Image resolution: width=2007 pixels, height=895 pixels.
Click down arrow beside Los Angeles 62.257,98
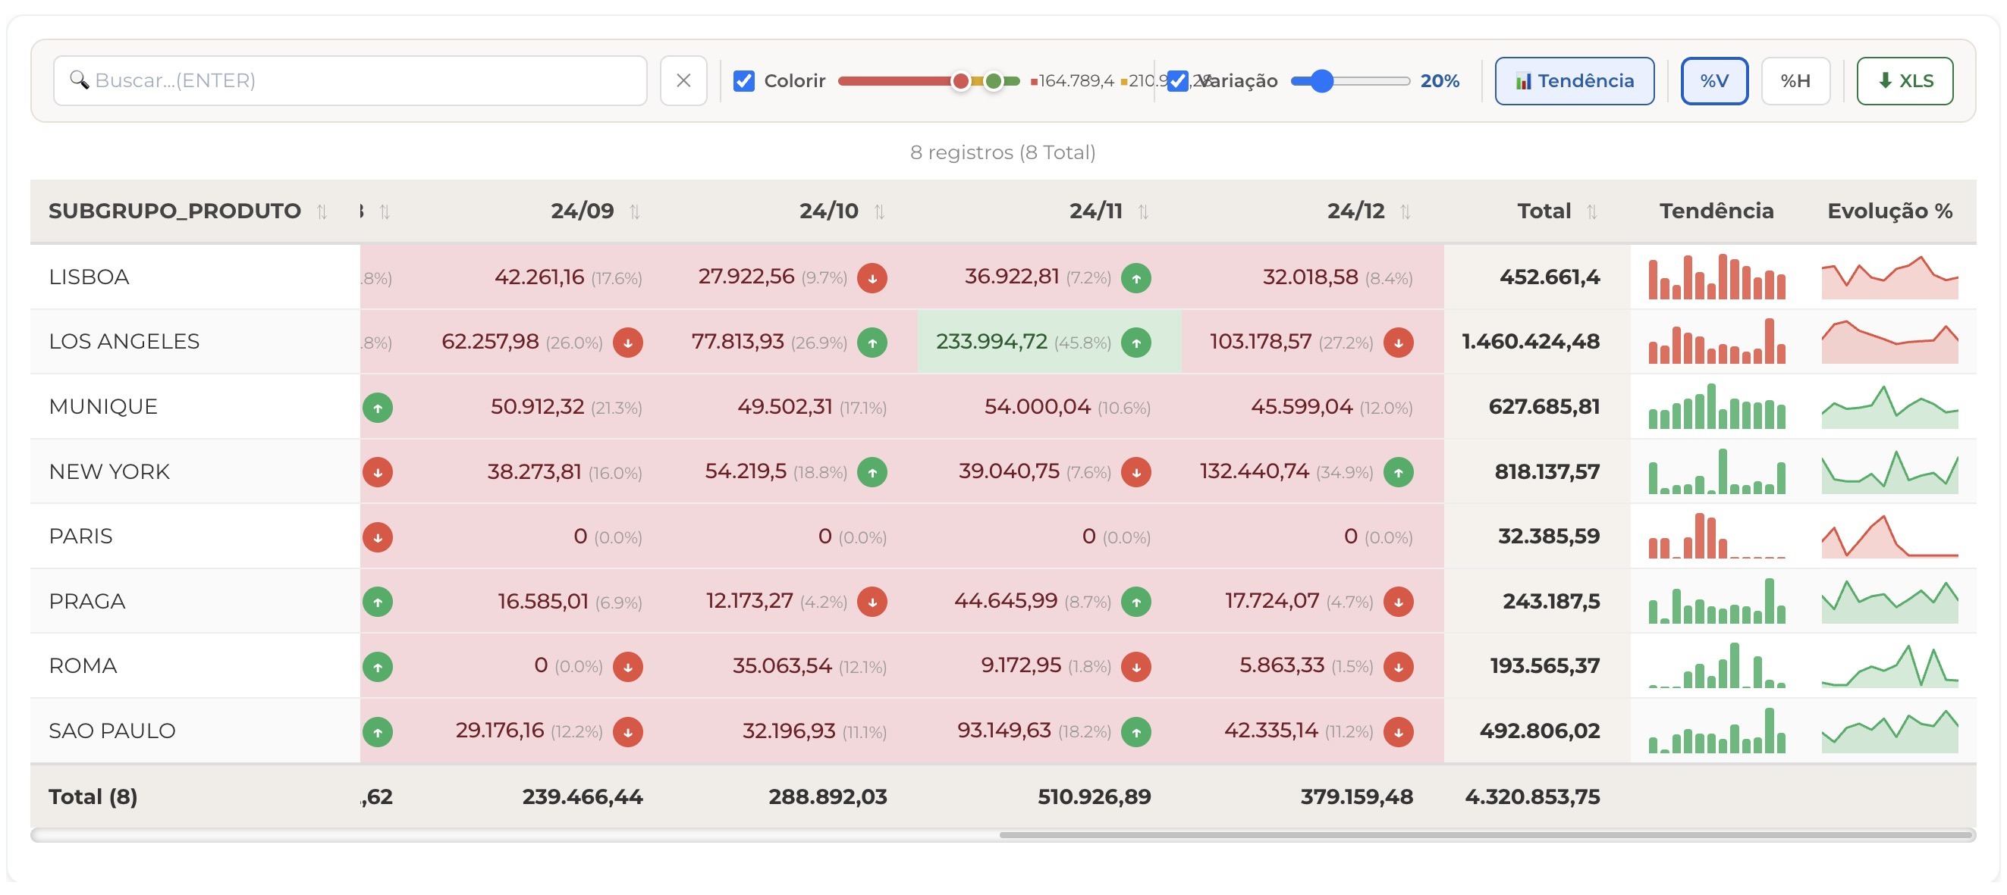(627, 343)
